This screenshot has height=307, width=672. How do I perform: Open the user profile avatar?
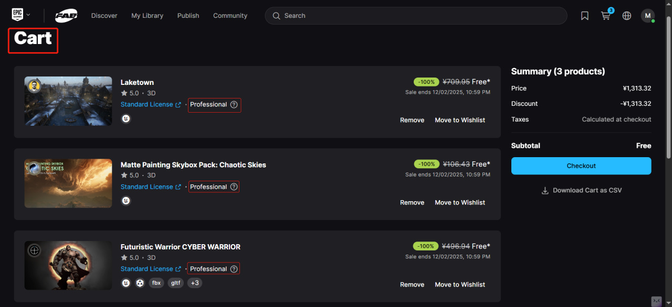click(x=647, y=16)
